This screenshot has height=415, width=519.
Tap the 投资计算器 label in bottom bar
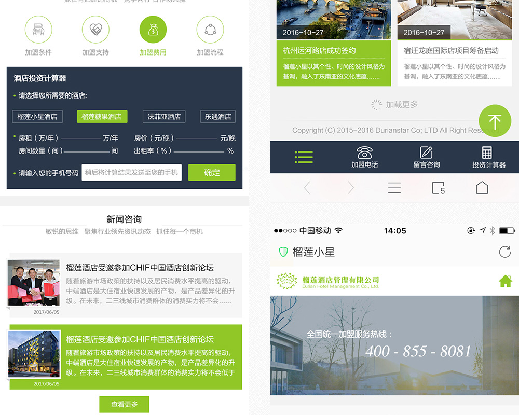488,165
